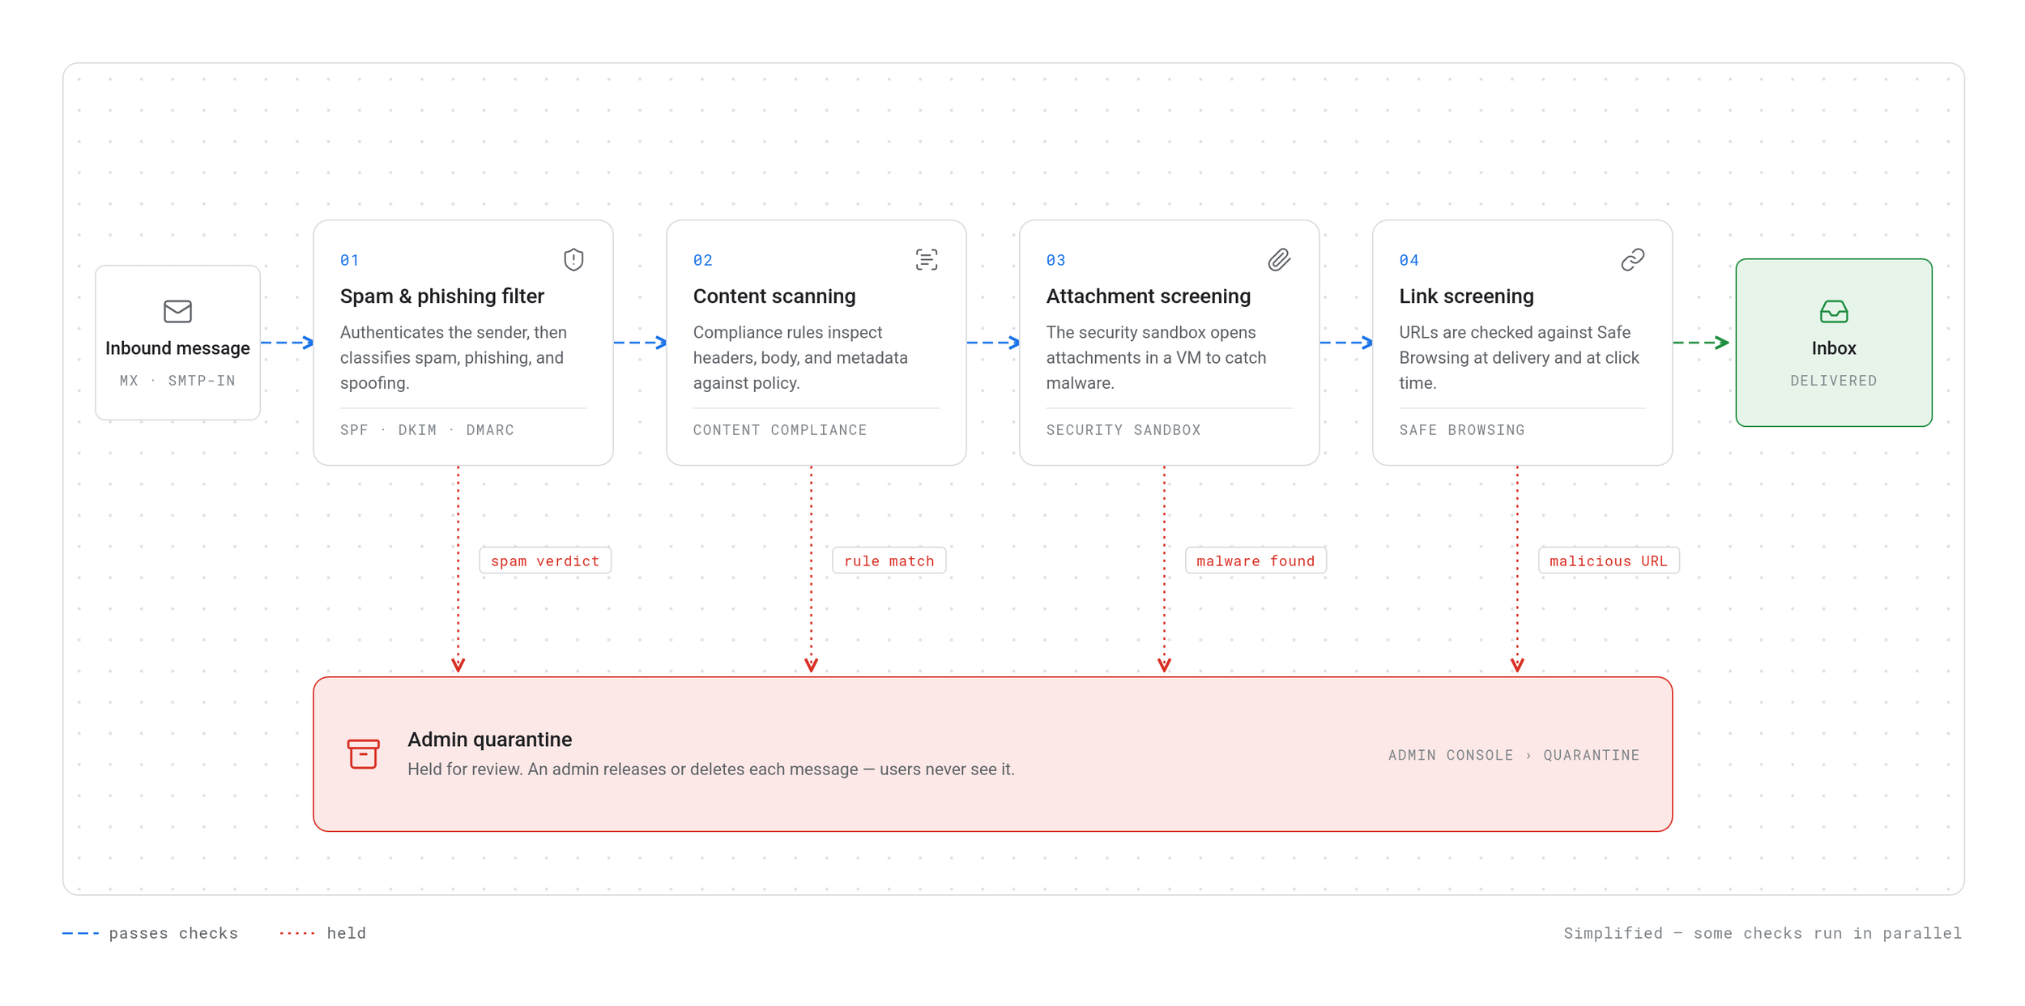Click the 'DELIVERED' status text
The image size is (2025, 1006).
click(x=1834, y=381)
